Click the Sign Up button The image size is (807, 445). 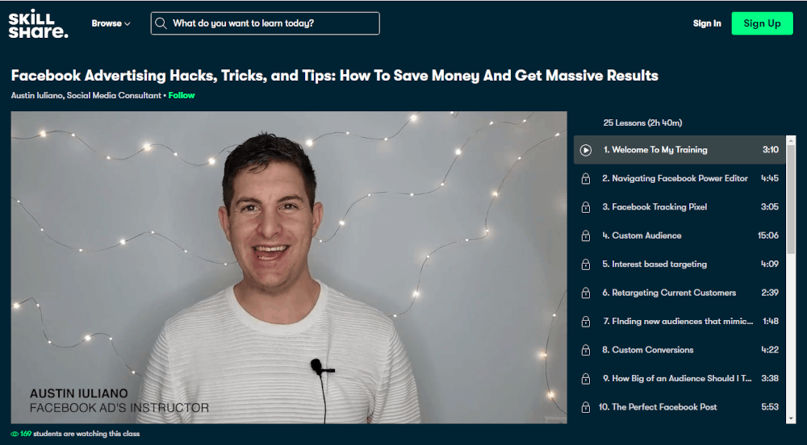click(763, 23)
